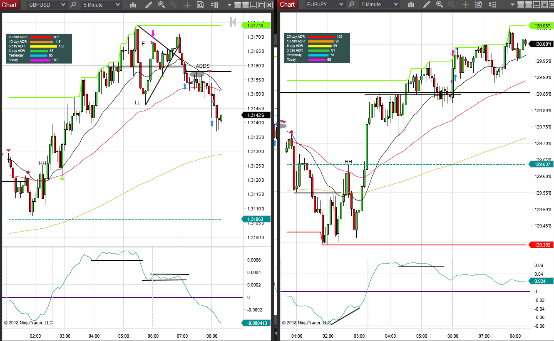Open data box in GBPUSD chart
The width and height of the screenshot is (554, 341).
click(x=200, y=5)
